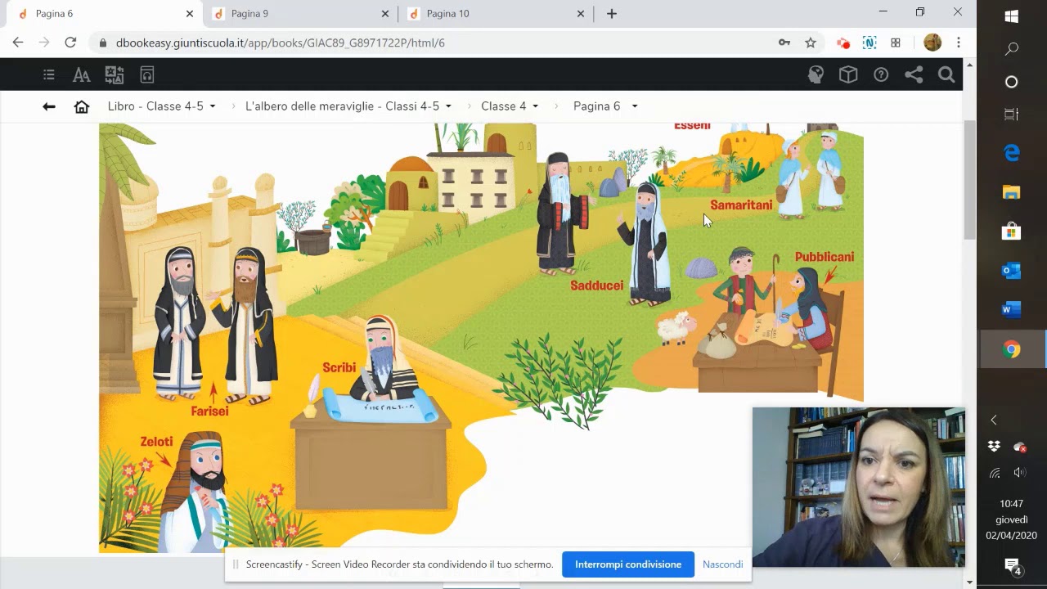Click the Scribi label
The height and width of the screenshot is (589, 1047).
tap(339, 368)
